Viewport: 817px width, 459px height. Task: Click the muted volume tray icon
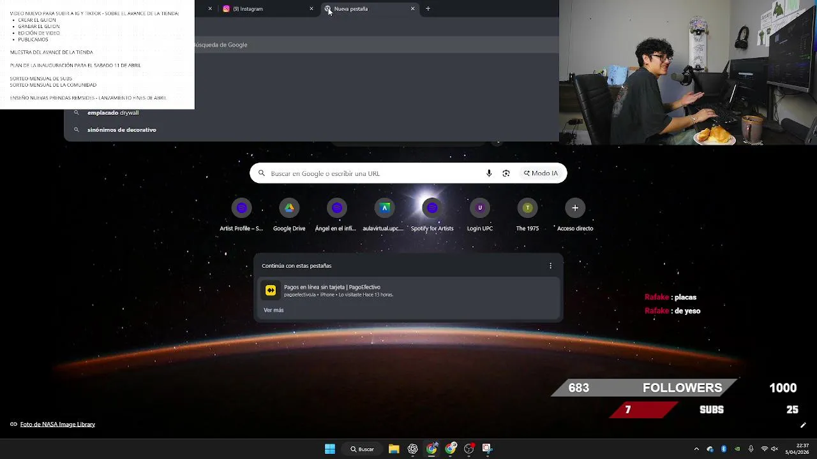point(774,449)
